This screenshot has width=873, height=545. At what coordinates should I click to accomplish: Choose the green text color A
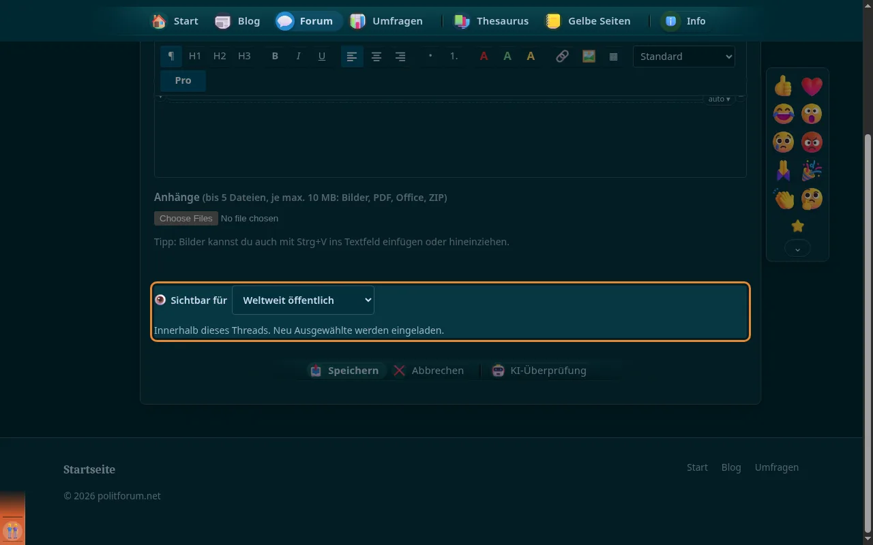[507, 57]
